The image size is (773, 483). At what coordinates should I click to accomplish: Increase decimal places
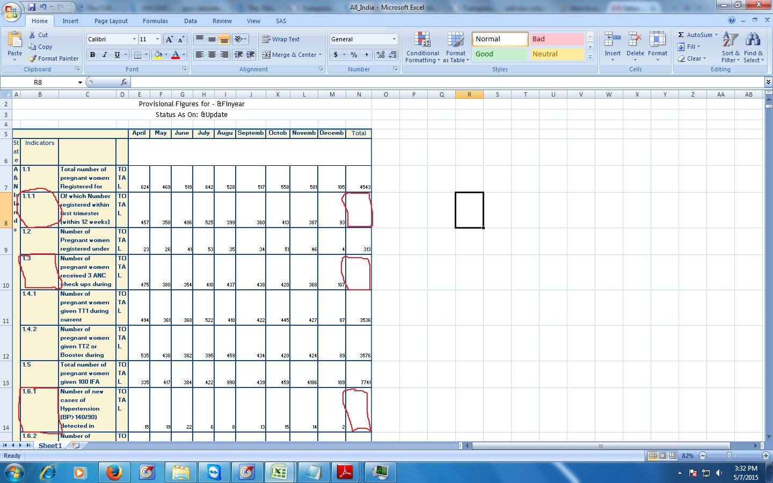(381, 55)
